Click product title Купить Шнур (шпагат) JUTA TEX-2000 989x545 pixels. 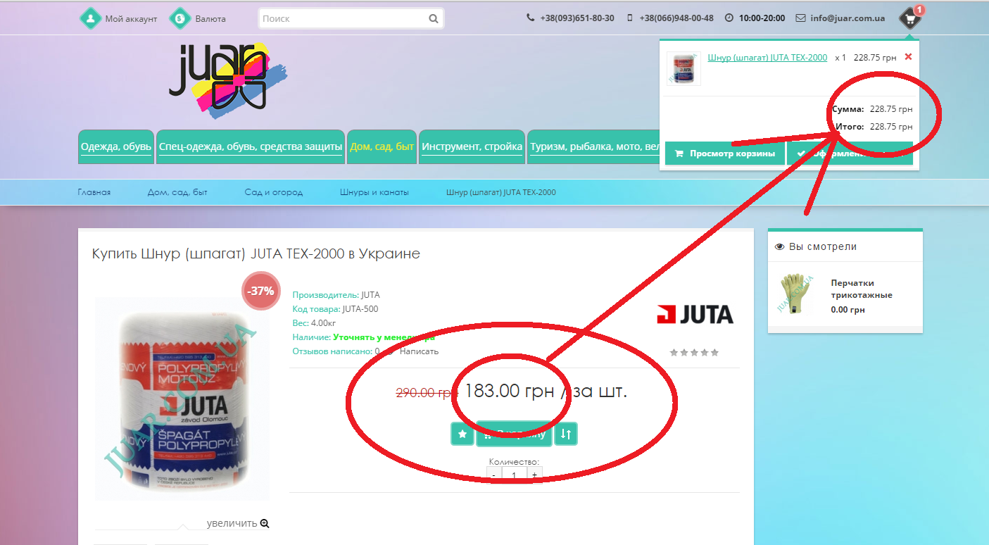tap(256, 253)
